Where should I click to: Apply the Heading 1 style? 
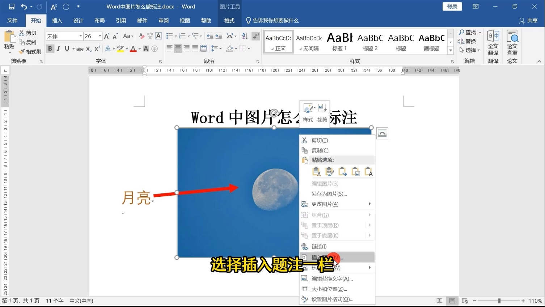339,42
